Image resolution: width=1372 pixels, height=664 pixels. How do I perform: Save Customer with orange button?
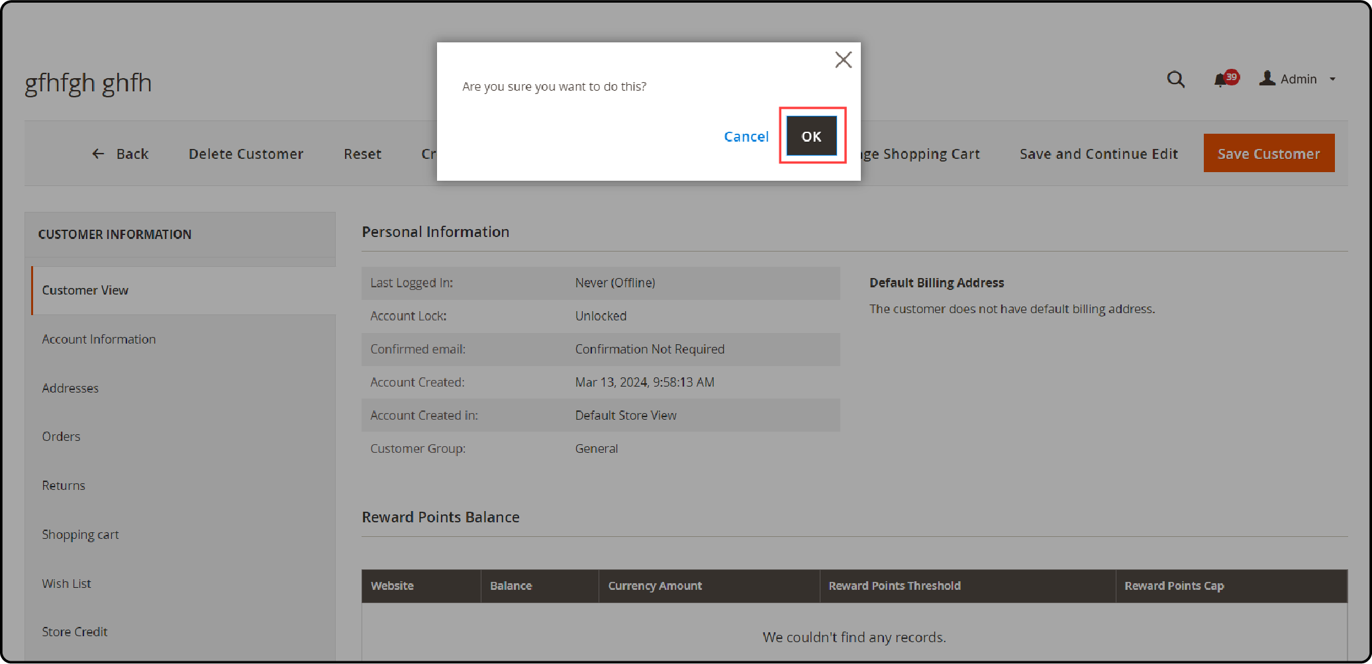click(x=1269, y=153)
